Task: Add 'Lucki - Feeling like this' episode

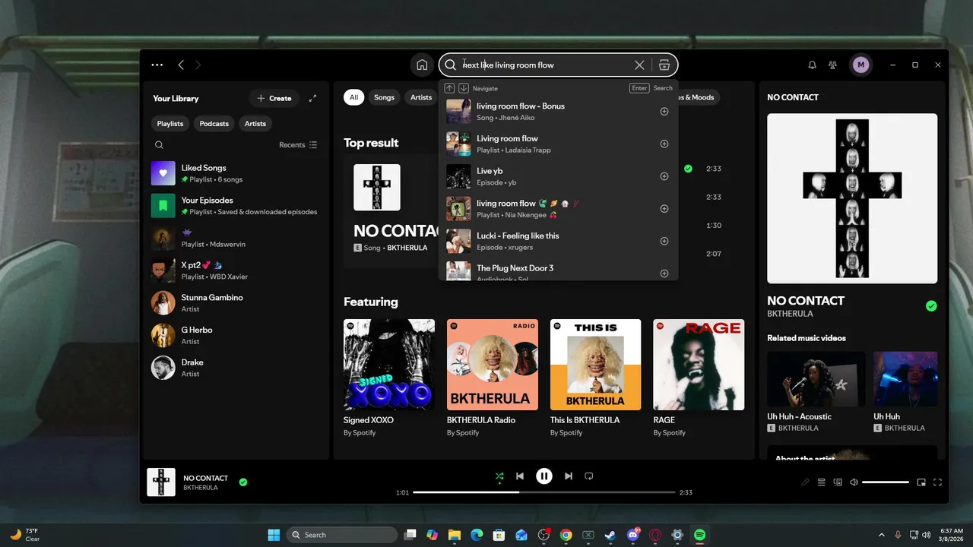Action: click(x=664, y=242)
